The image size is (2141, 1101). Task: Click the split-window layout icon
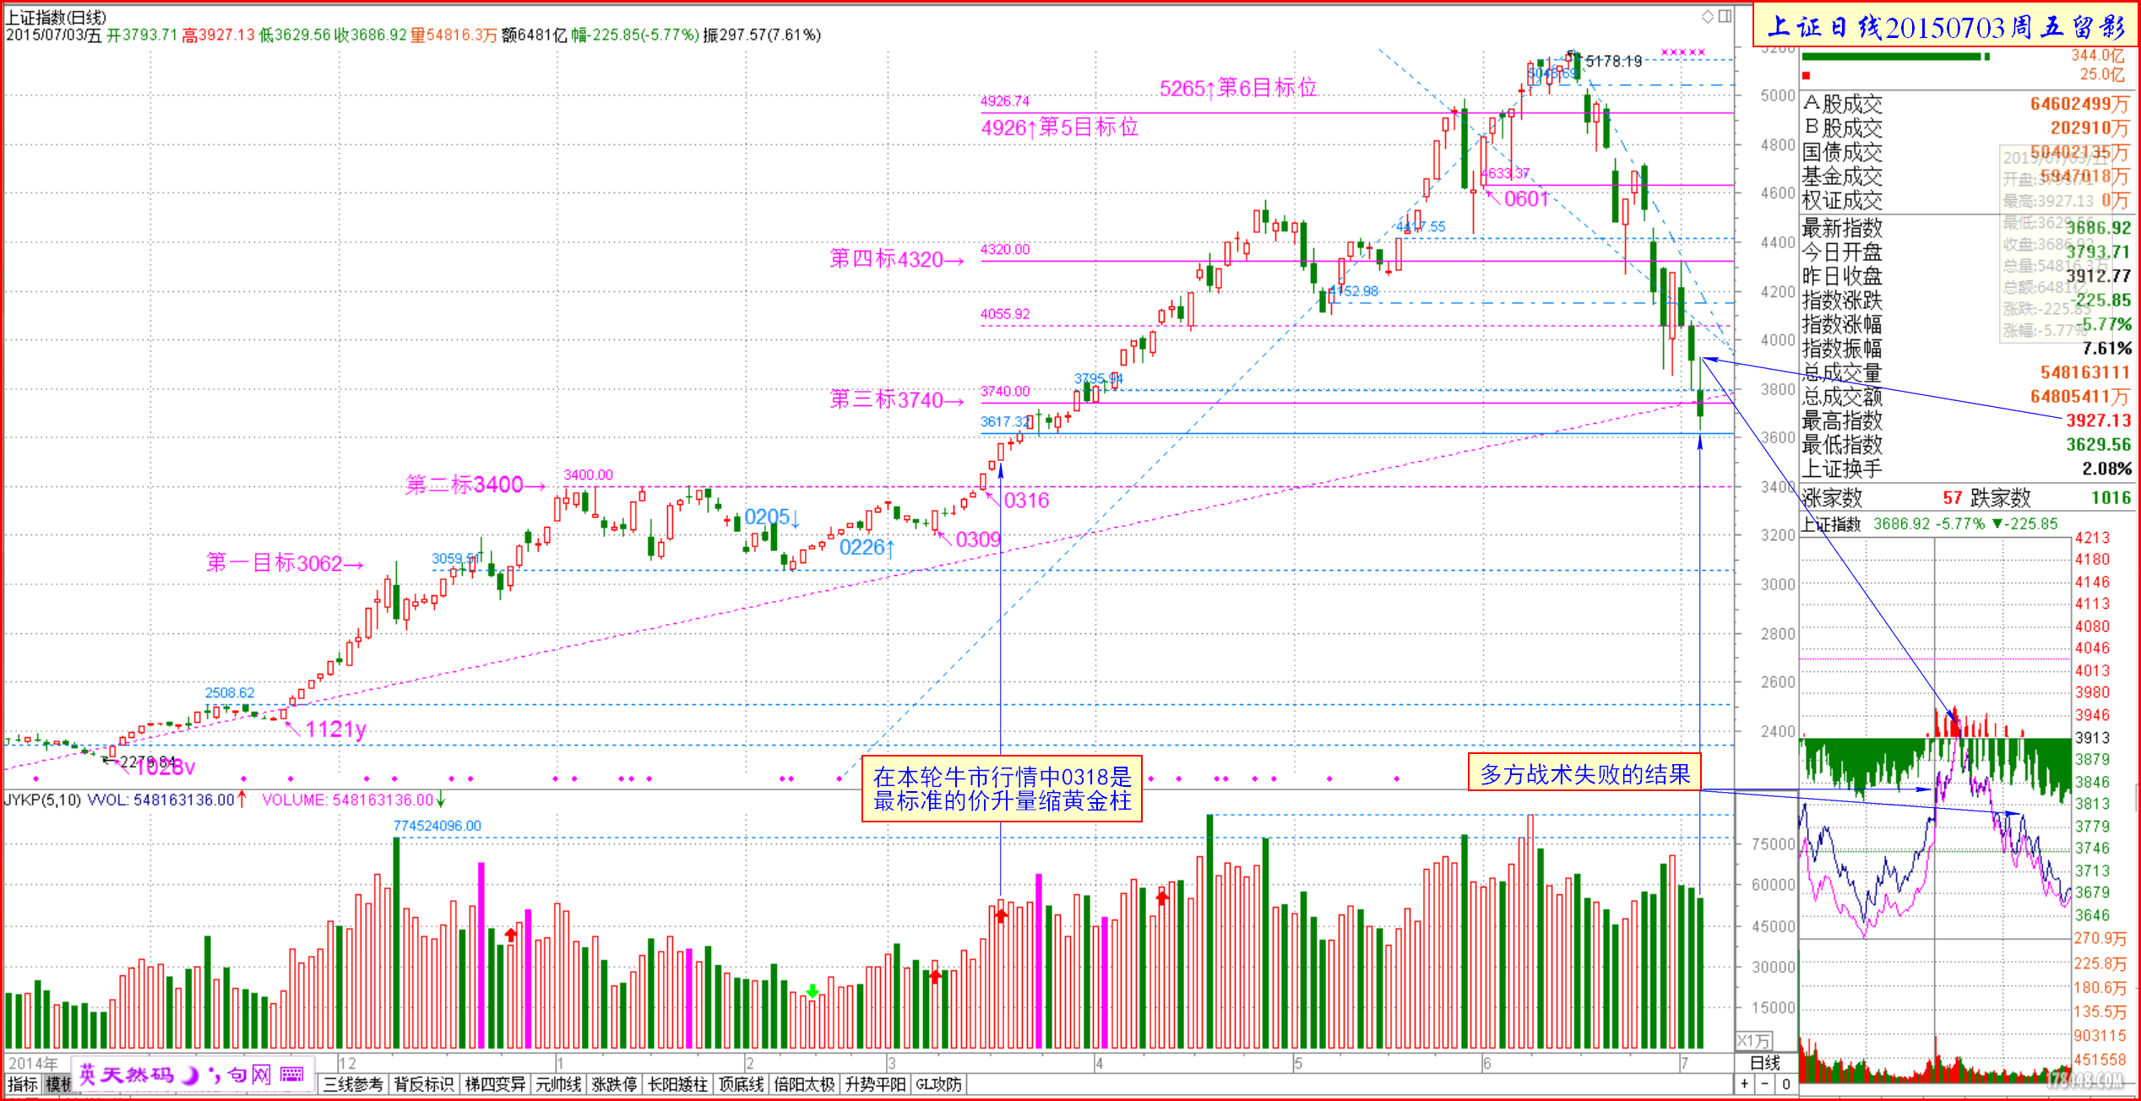(1725, 16)
